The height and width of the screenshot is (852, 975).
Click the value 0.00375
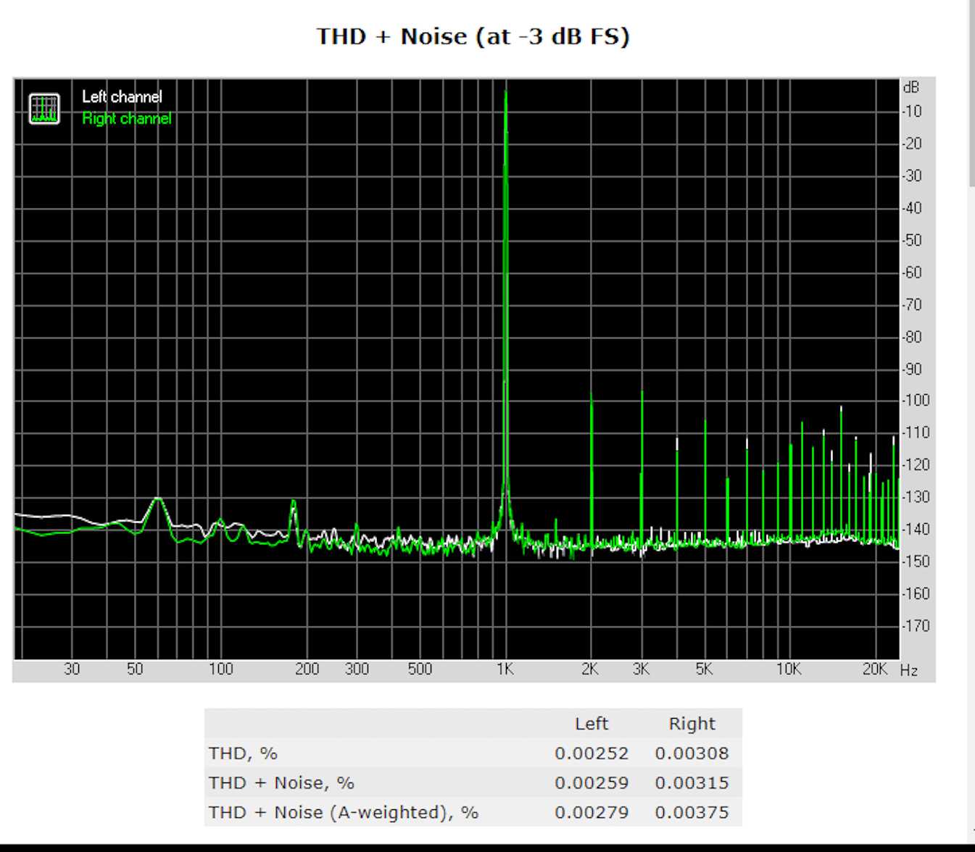click(692, 812)
